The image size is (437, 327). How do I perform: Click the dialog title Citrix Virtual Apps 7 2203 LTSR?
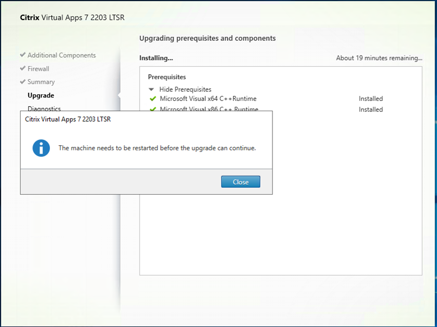click(68, 119)
